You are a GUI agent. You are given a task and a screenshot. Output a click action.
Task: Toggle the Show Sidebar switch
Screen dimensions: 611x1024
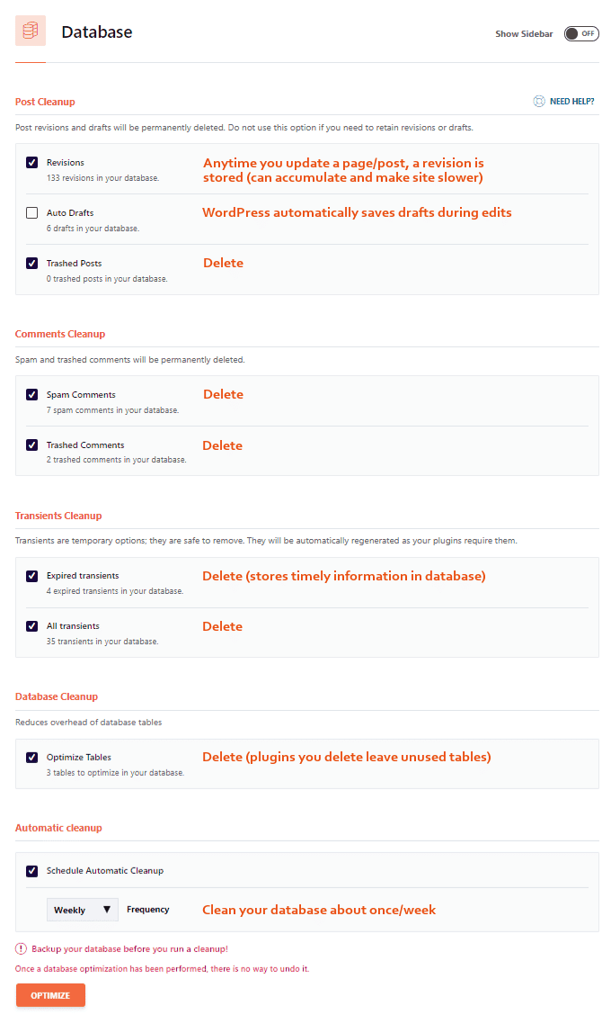click(581, 33)
